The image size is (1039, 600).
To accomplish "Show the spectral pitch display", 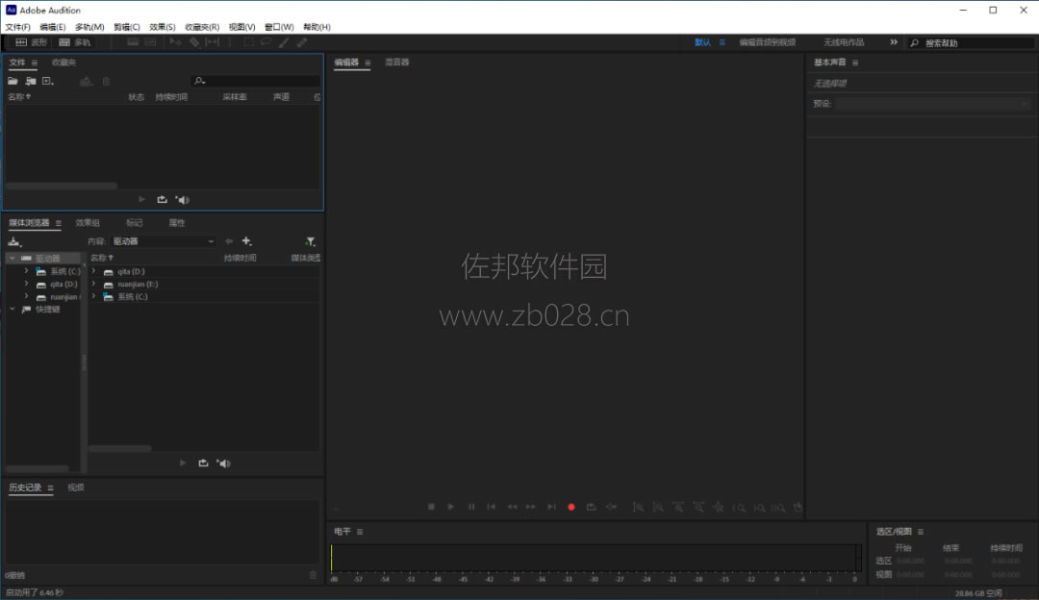I will click(x=150, y=42).
